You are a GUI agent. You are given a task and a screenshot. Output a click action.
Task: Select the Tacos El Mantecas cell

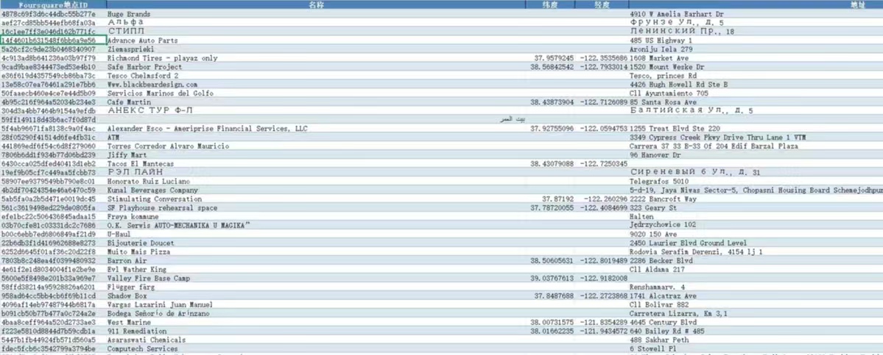pyautogui.click(x=315, y=164)
